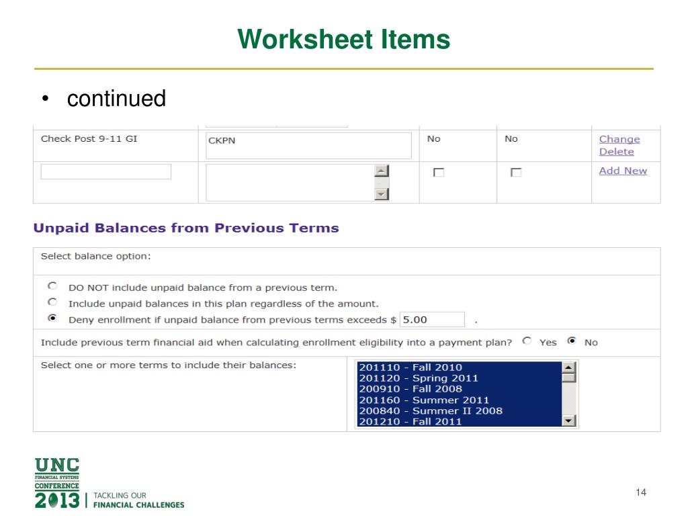Select Include unpaid balances regardless of amount
Screen dimensions: 688x516
point(52,302)
